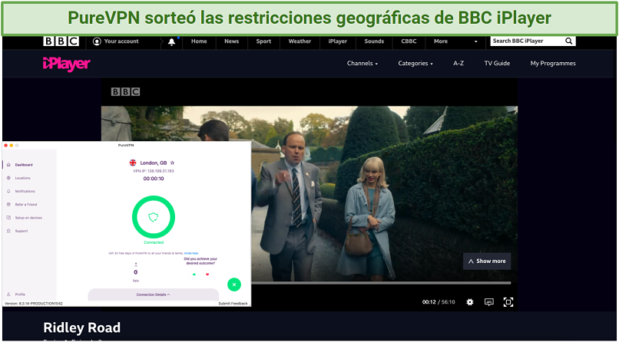
Task: Open video player settings gear
Action: [x=469, y=302]
